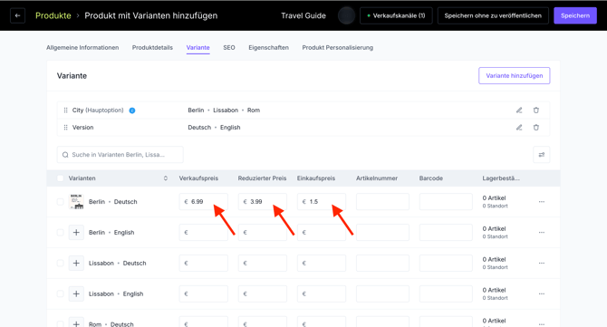Open the Verkaufskanäle (1) dropdown
Screen dimensions: 607x327
[396, 16]
